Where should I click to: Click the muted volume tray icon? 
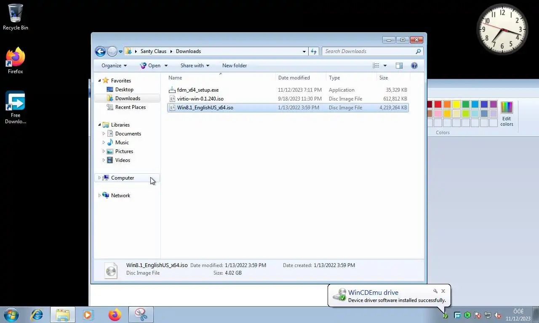pyautogui.click(x=498, y=315)
